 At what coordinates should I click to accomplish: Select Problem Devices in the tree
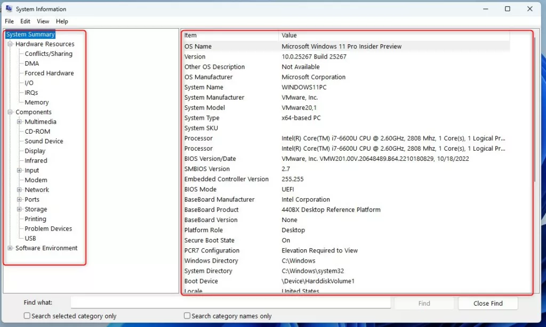tap(48, 228)
